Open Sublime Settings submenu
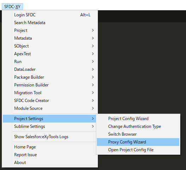This screenshot has height=170, width=186. [50, 126]
